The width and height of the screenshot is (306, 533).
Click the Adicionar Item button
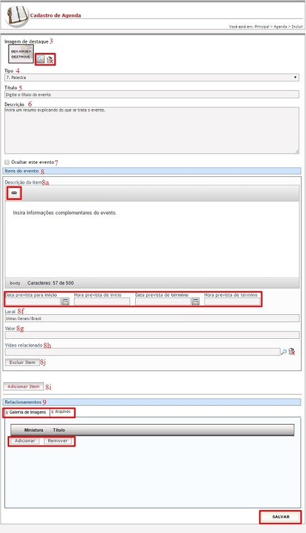click(x=23, y=387)
